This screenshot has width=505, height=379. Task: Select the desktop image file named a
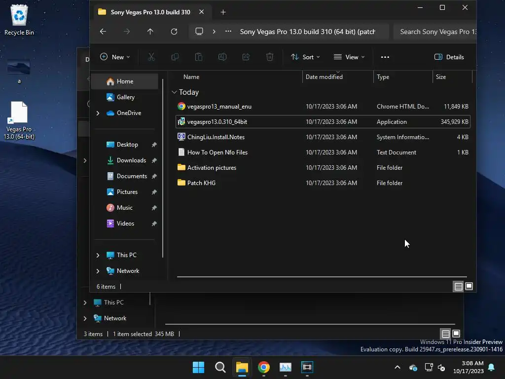[x=19, y=72]
